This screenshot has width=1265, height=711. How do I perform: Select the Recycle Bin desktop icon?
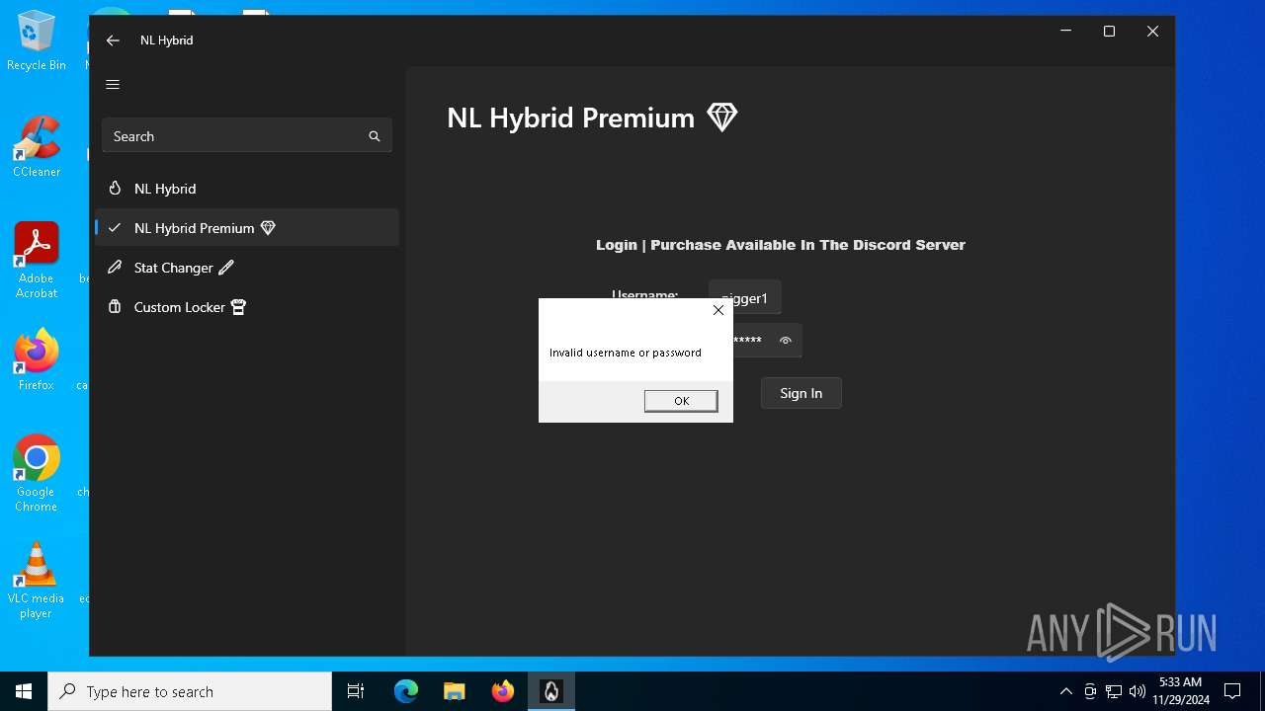pos(37,41)
